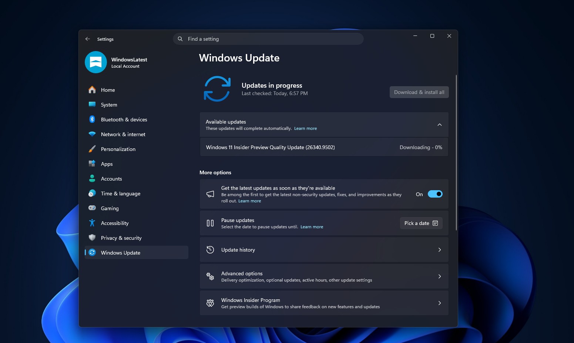This screenshot has height=343, width=574.
Task: Click Download & install all button
Action: tap(419, 92)
